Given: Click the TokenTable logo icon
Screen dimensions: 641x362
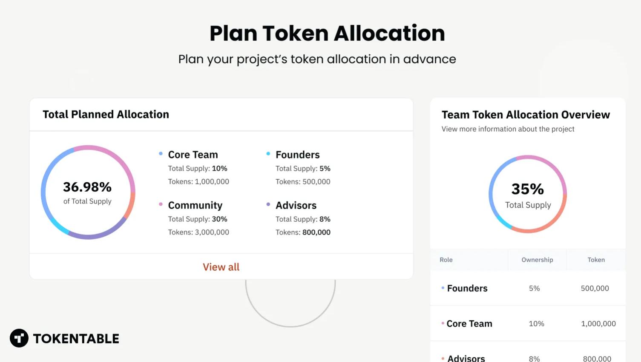Looking at the screenshot, I should 19,338.
